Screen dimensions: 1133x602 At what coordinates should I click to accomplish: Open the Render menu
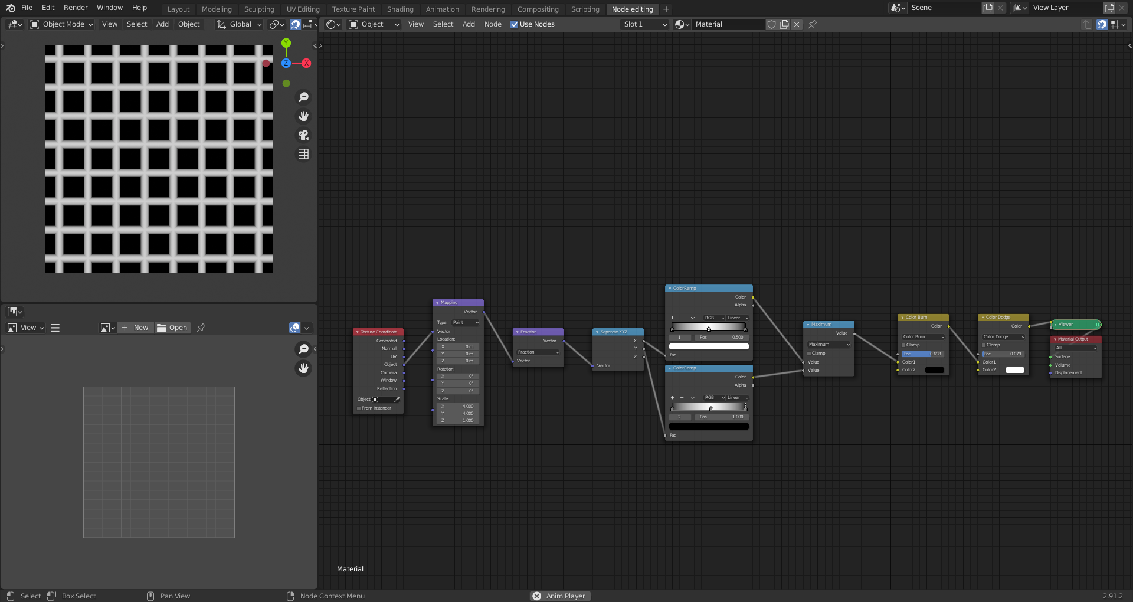[76, 8]
